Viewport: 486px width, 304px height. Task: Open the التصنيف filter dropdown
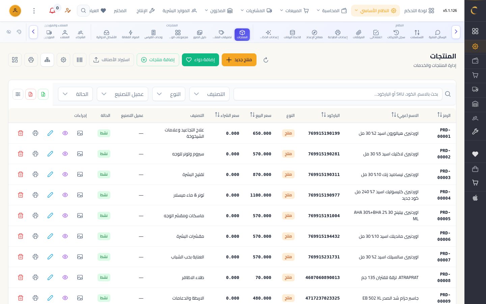[x=210, y=94]
